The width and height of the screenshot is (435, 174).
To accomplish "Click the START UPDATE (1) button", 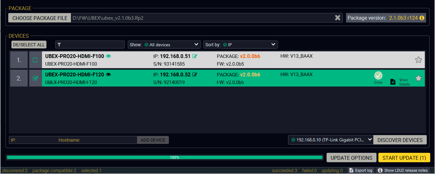I will pyautogui.click(x=404, y=158).
